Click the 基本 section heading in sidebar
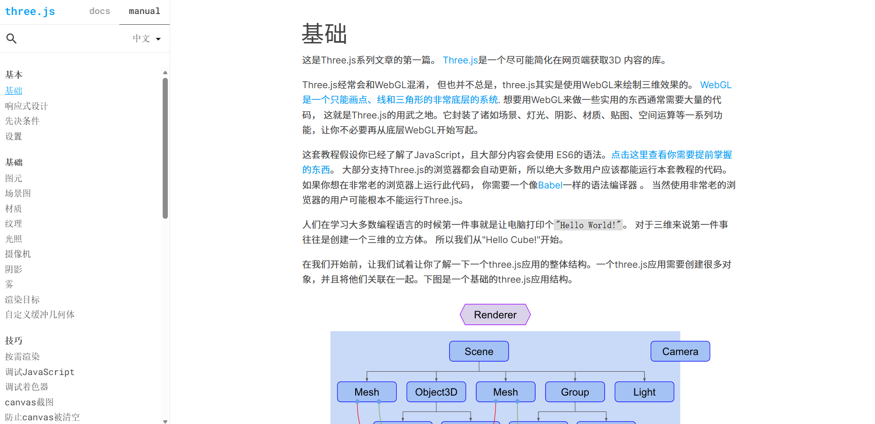This screenshot has width=875, height=424. pos(14,75)
